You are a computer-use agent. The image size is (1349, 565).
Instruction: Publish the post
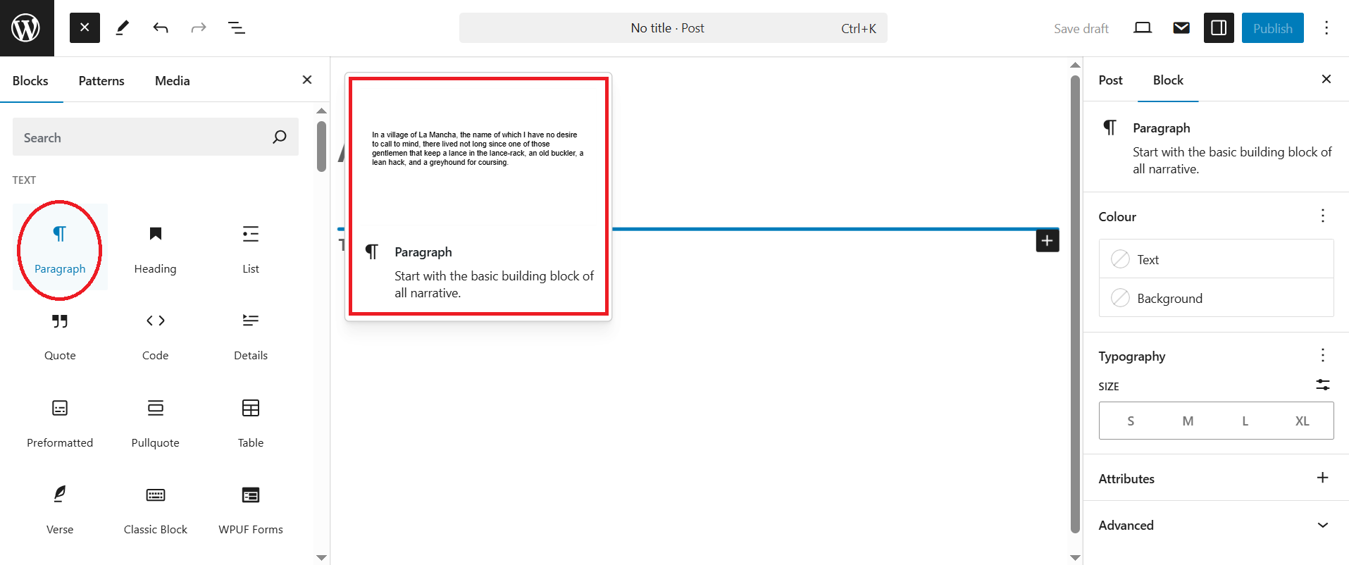(1272, 28)
